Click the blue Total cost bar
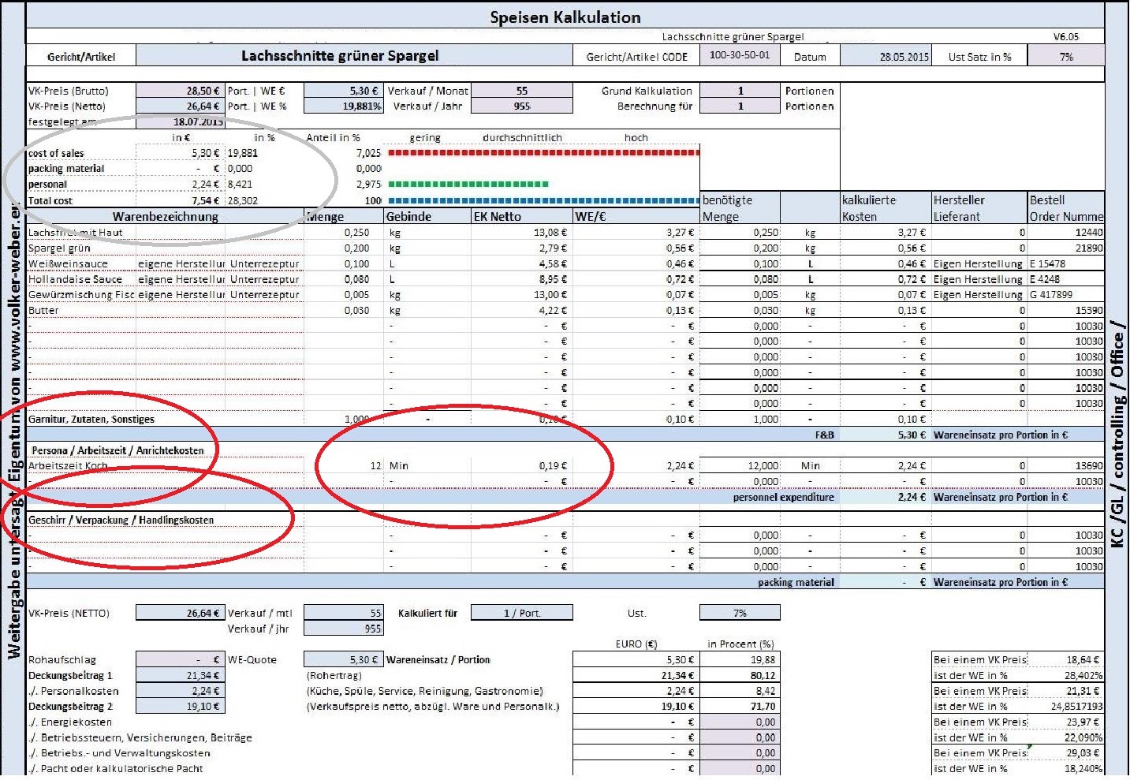Viewport: 1130px width, 780px height. [x=543, y=201]
